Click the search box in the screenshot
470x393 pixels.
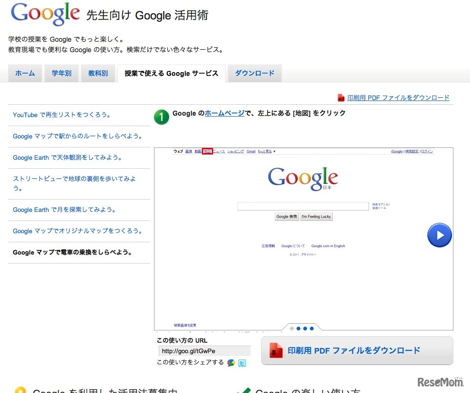click(303, 206)
